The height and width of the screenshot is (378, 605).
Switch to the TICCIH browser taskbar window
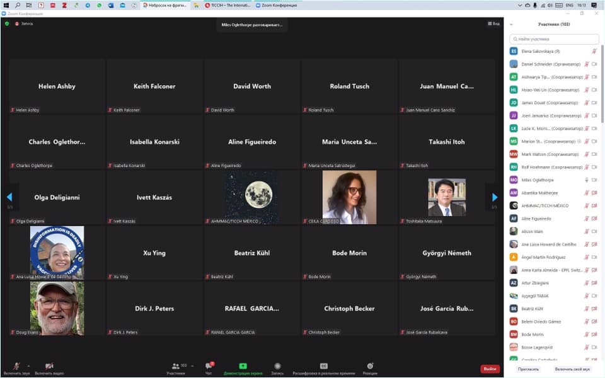228,6
